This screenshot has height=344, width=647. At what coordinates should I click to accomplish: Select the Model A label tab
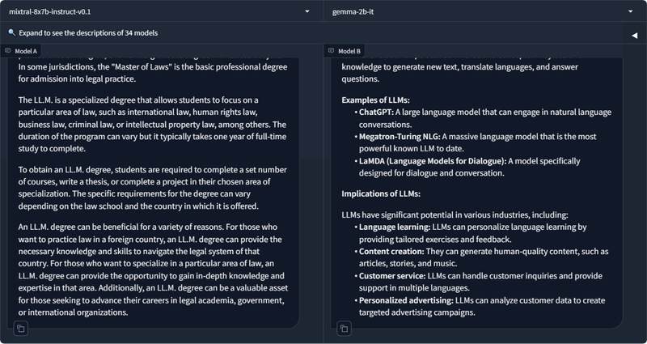tap(21, 51)
